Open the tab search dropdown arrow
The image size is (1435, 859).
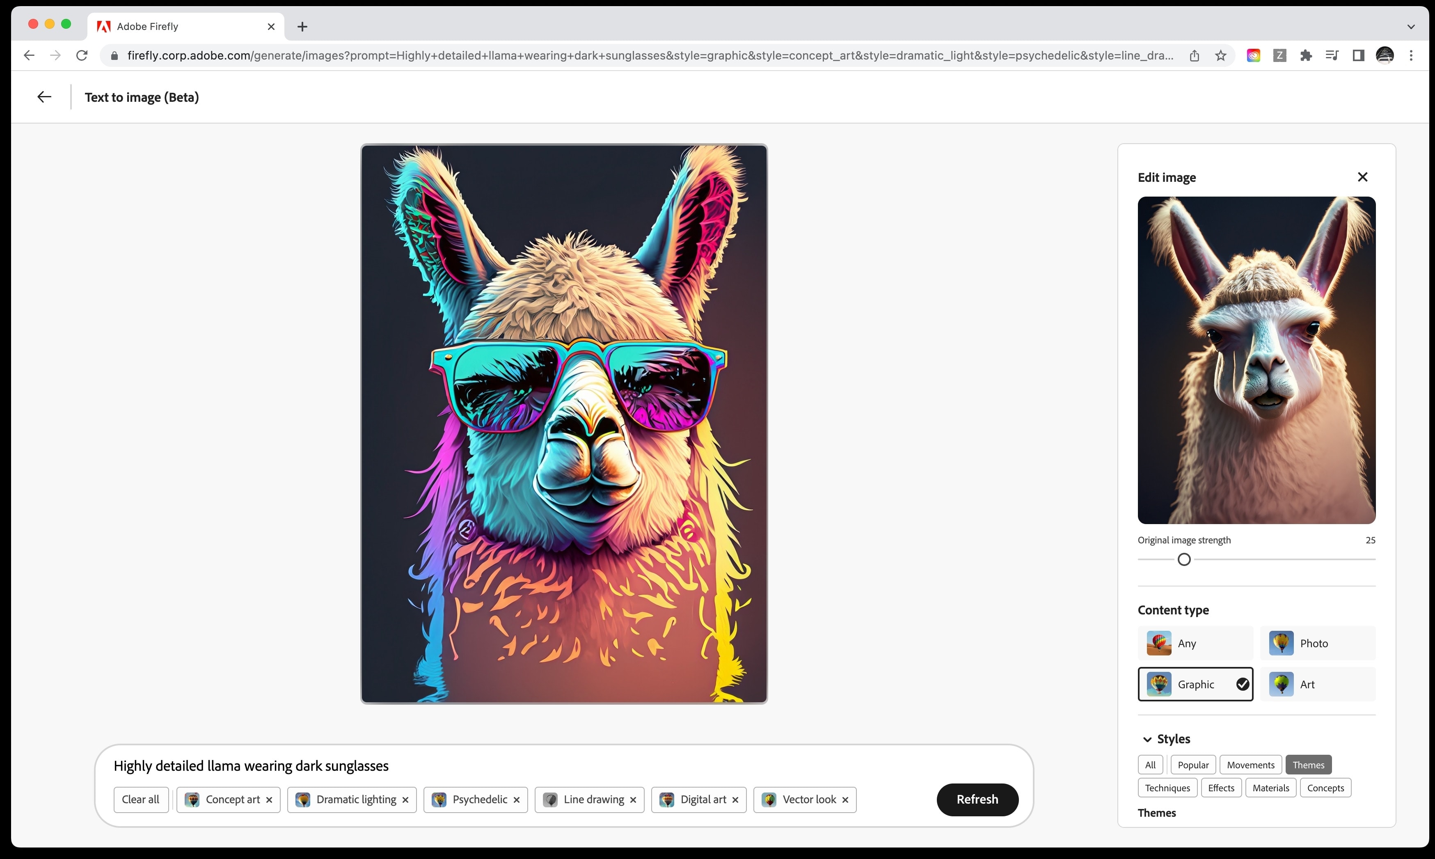coord(1411,27)
